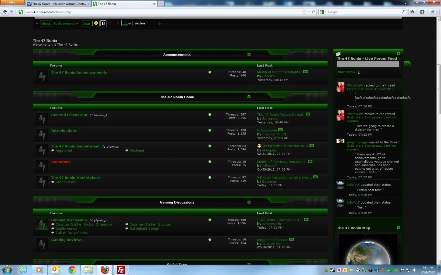441x275 pixels.
Task: Go to last post icon for Kingdom of Amalur
Action: coord(291,239)
